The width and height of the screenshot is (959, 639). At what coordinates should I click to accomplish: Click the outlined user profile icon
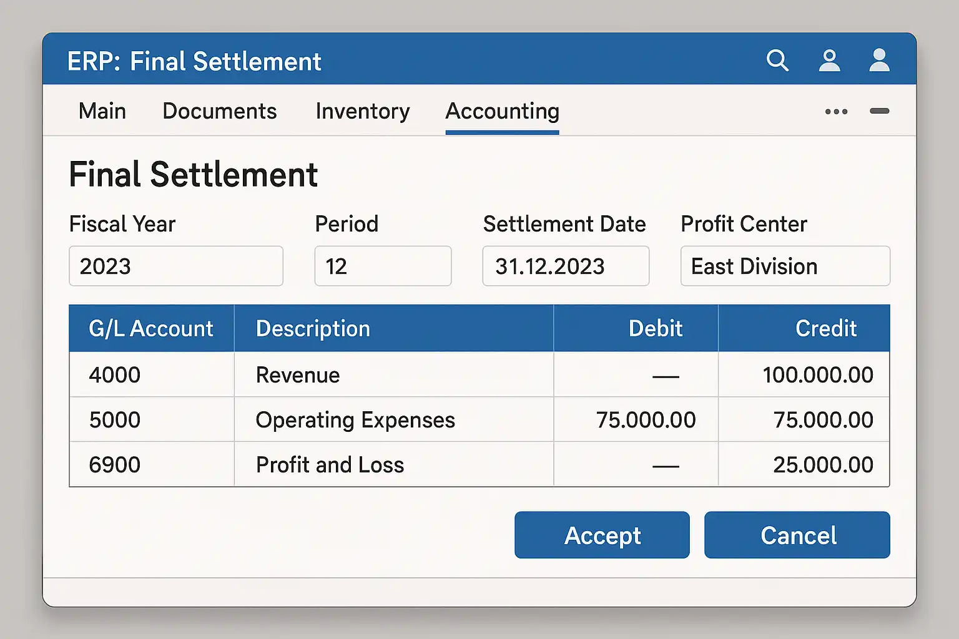[829, 61]
